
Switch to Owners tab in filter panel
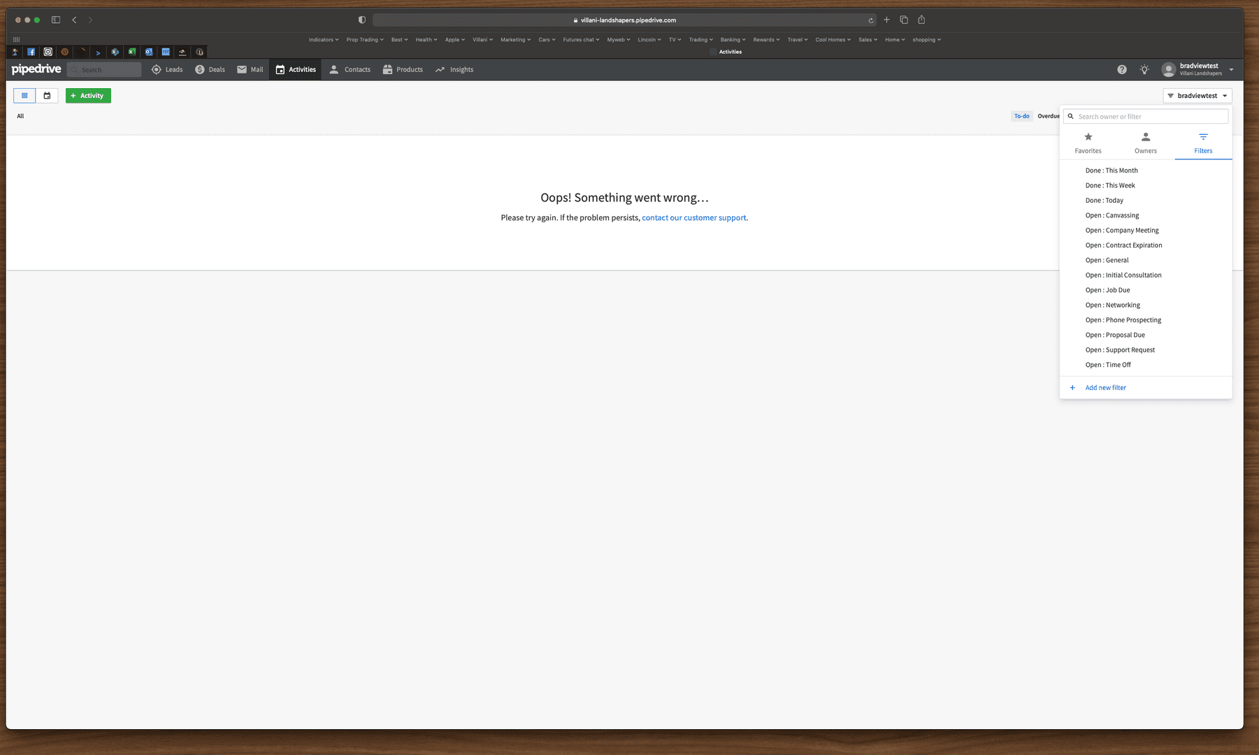[x=1145, y=143]
